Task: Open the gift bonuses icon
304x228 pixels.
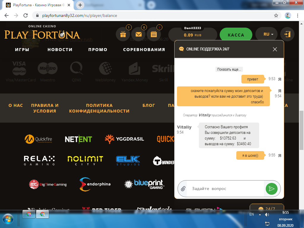Action: click(x=123, y=34)
